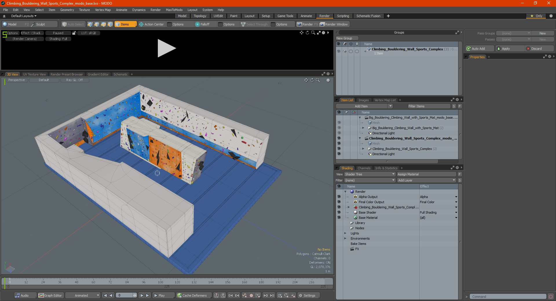The height and width of the screenshot is (301, 556).
Task: Click the zoom magnifier in 3D viewport
Action: pos(318,80)
